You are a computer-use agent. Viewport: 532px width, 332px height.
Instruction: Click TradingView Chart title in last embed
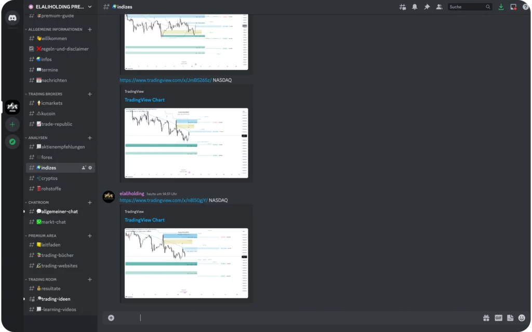pyautogui.click(x=144, y=220)
